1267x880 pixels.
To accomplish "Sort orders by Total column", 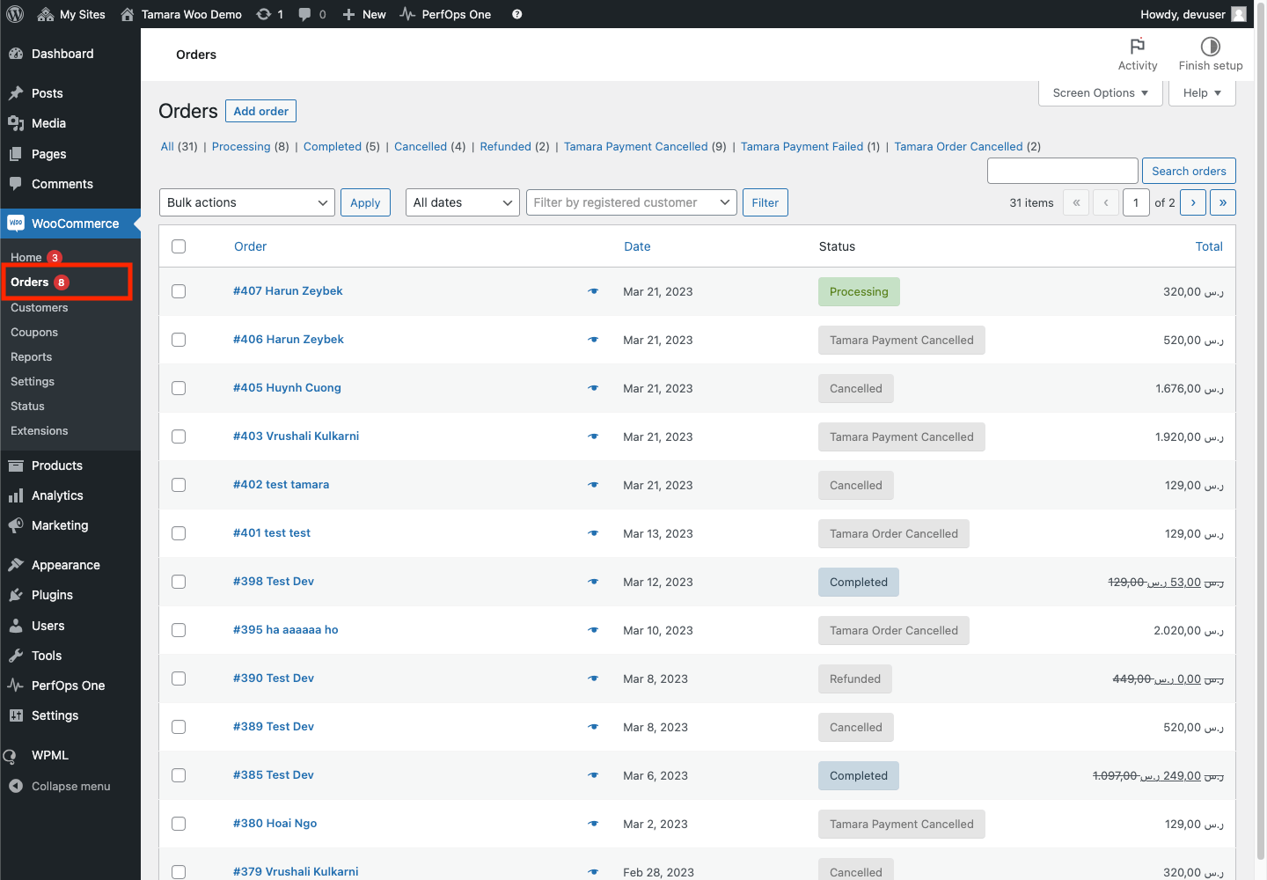I will pyautogui.click(x=1209, y=246).
